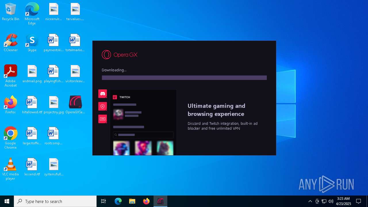Select the lessend.rtf document
The image size is (368, 207).
(32, 167)
